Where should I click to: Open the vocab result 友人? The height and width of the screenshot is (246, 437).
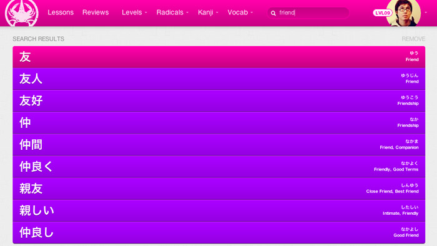[x=219, y=79]
